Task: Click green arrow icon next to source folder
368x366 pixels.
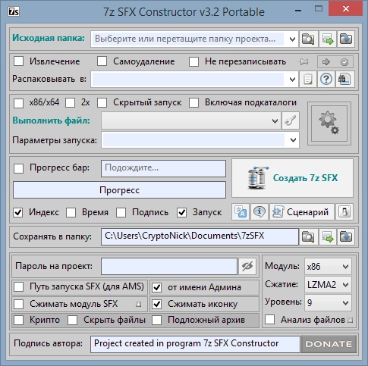Action: (328, 39)
